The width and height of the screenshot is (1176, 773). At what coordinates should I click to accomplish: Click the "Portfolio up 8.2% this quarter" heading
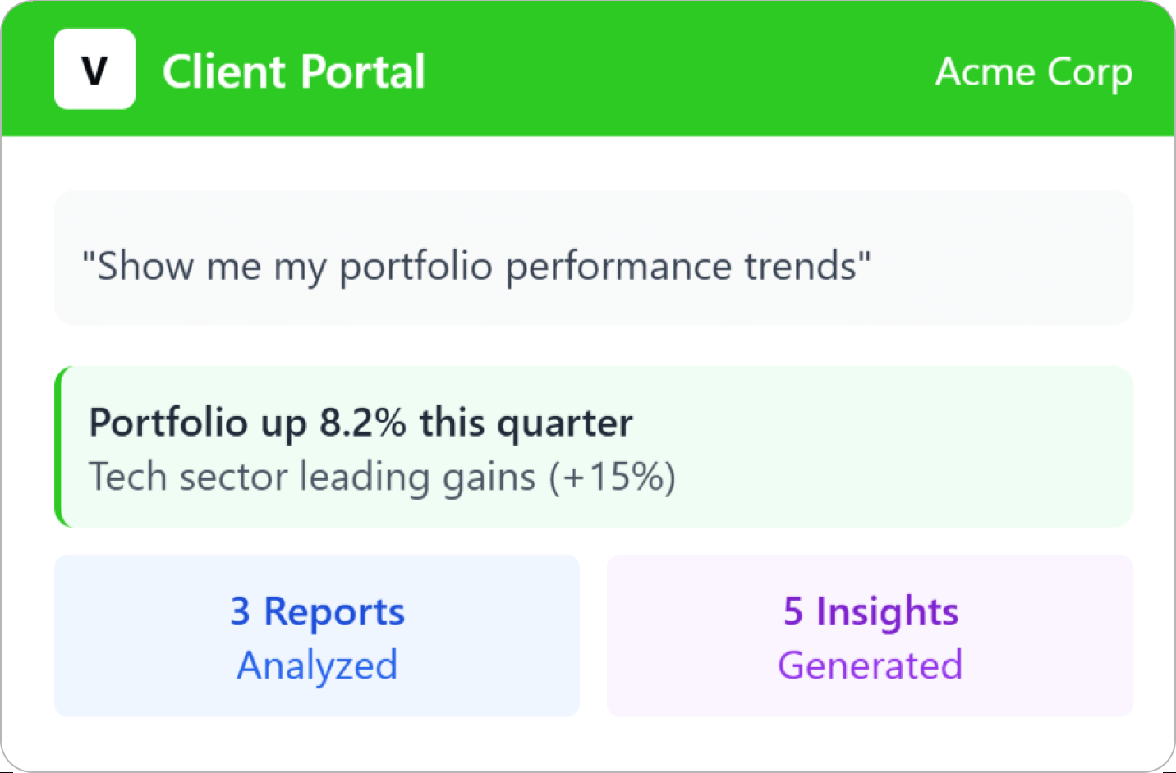click(361, 423)
